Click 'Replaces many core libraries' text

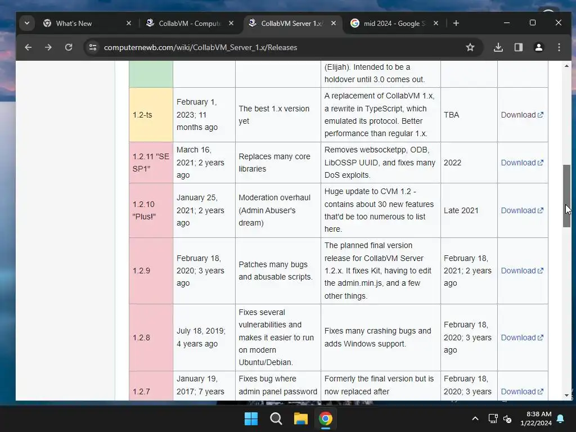point(274,163)
